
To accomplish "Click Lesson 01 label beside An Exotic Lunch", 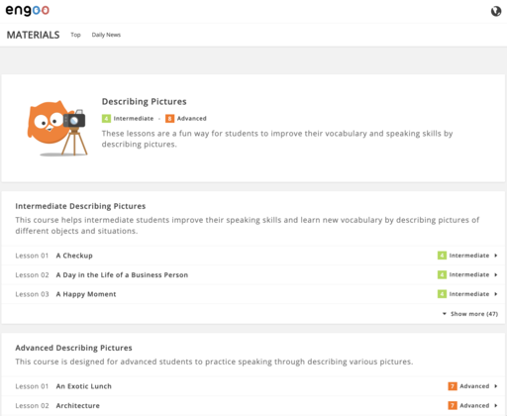I will point(32,386).
